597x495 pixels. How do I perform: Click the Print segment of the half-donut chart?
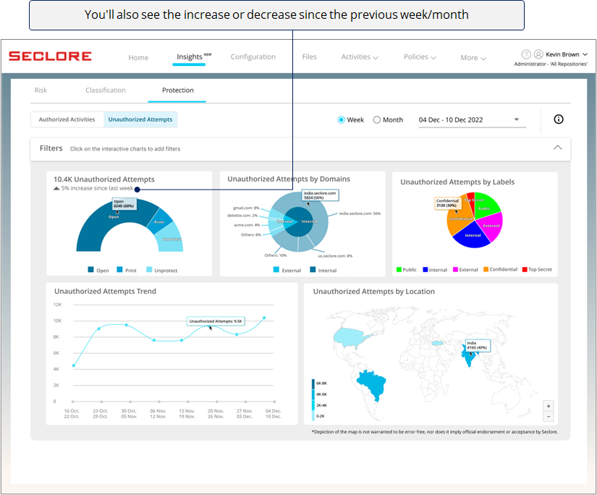pos(160,221)
